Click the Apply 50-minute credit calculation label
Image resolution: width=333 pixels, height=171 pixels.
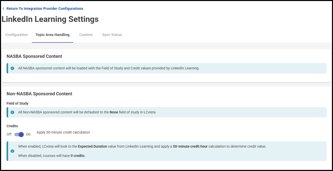(63, 132)
